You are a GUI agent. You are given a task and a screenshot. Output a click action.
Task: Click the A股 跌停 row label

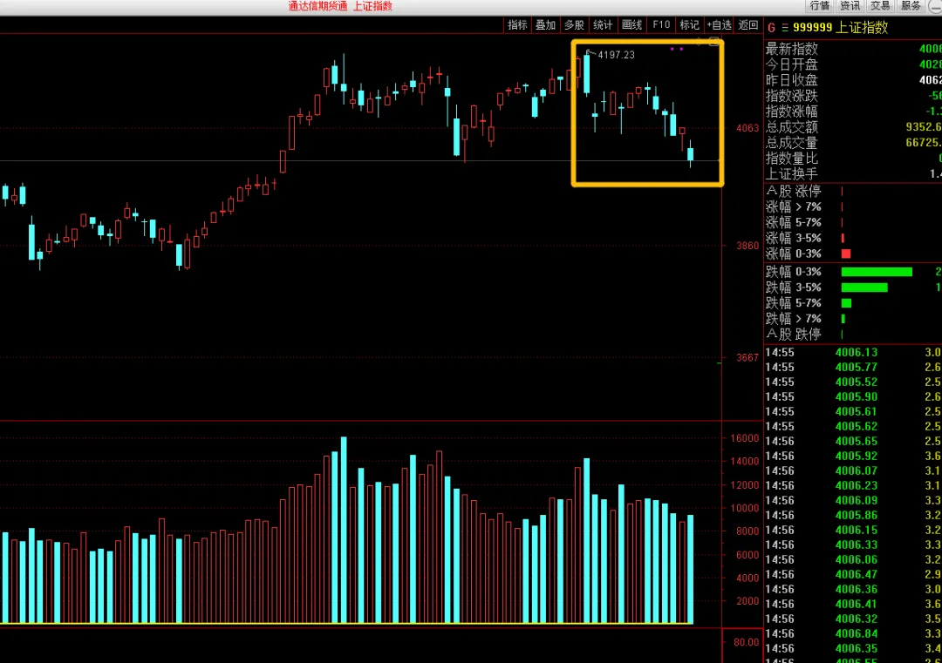click(x=793, y=335)
